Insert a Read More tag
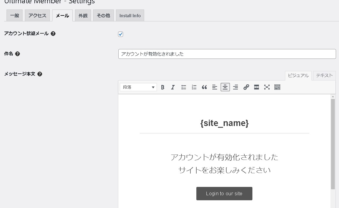This screenshot has width=339, height=208. point(256,87)
